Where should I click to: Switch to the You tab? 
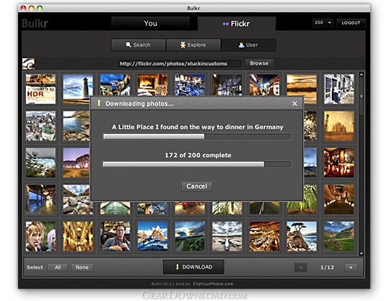(x=150, y=23)
